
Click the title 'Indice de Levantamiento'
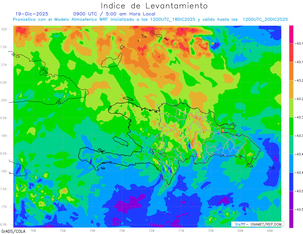point(154,6)
